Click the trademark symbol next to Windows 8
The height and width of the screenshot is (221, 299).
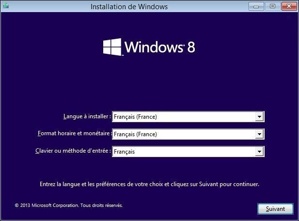tap(184, 46)
